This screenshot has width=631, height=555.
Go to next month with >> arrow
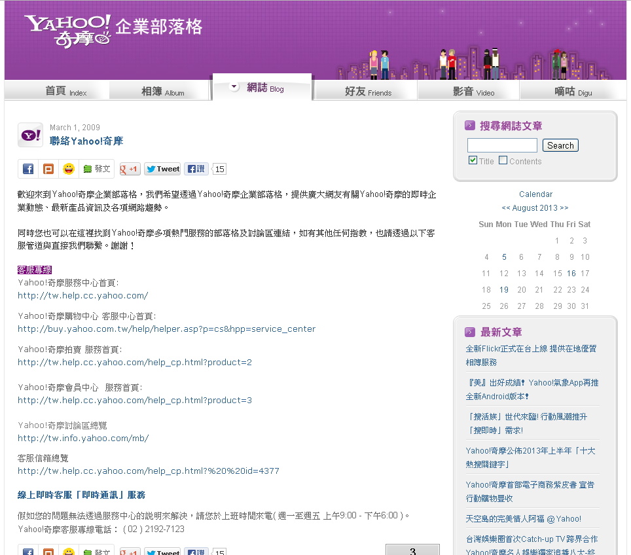[564, 207]
